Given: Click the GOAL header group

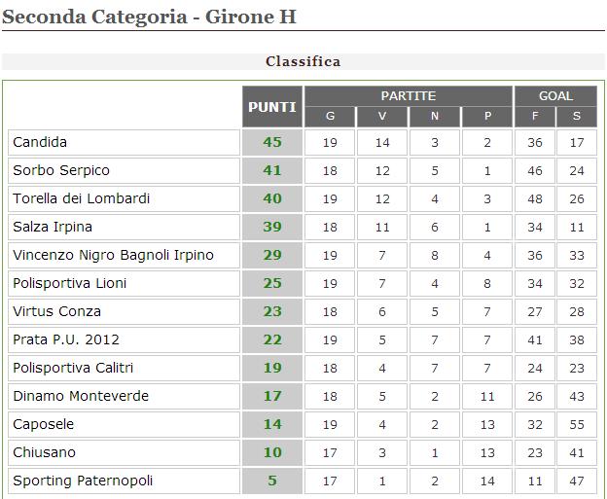Looking at the screenshot, I should tap(556, 96).
